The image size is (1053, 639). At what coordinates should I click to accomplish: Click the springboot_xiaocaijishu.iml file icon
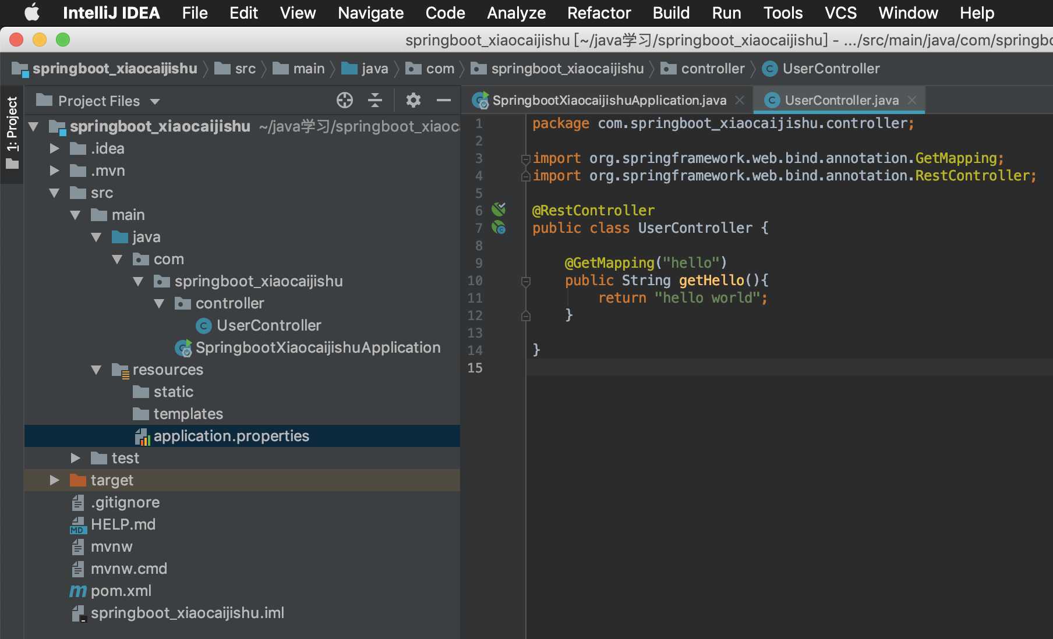pyautogui.click(x=79, y=613)
